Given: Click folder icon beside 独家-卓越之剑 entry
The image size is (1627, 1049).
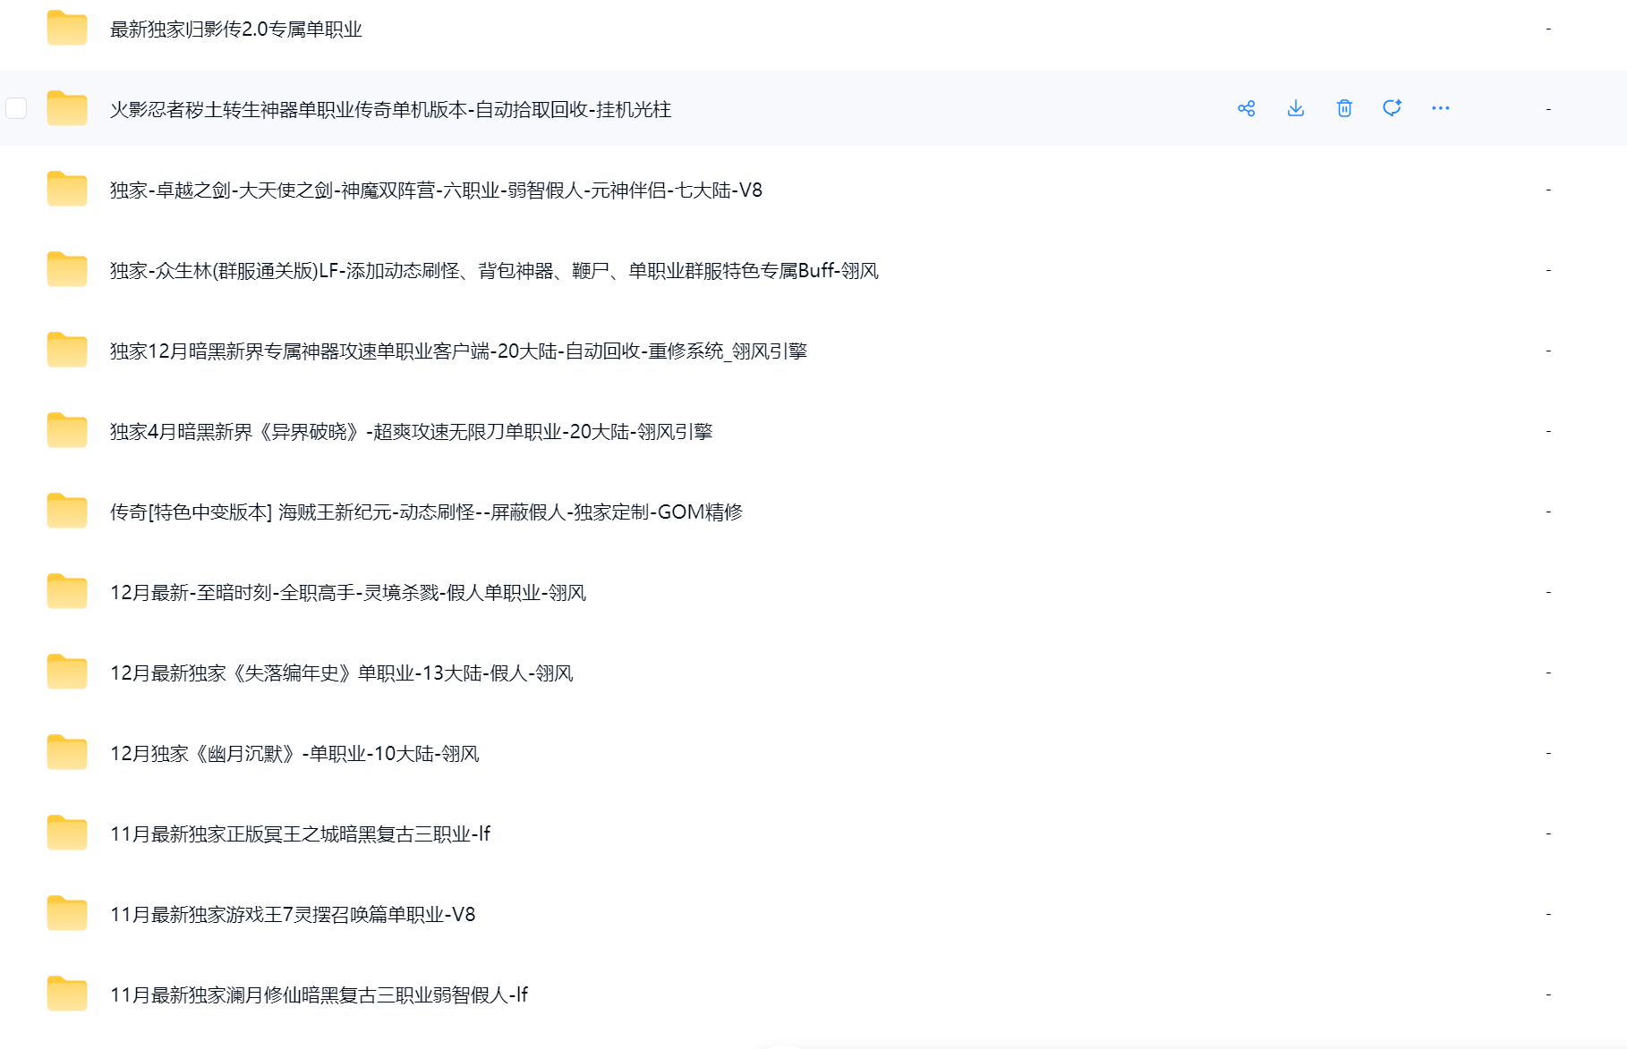Looking at the screenshot, I should (x=67, y=190).
